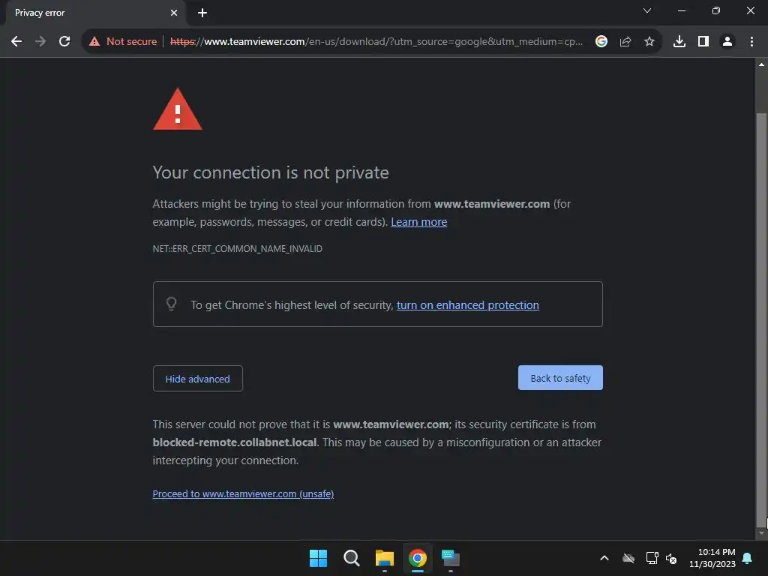Click the red warning triangle icon
The image size is (768, 576).
(177, 109)
